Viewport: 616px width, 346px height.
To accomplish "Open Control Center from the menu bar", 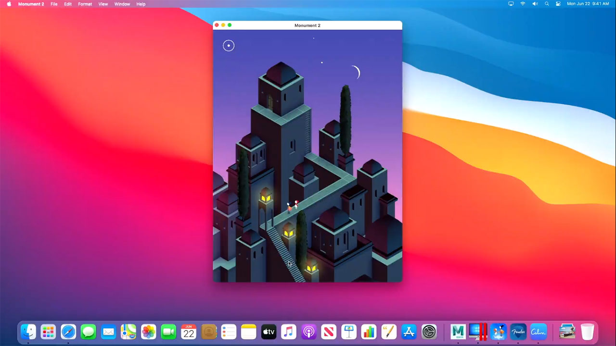I will coord(558,4).
